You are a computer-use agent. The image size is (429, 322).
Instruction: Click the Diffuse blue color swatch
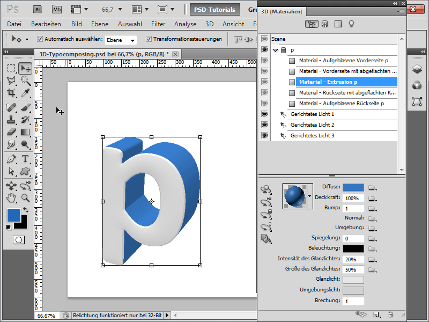[x=353, y=188]
